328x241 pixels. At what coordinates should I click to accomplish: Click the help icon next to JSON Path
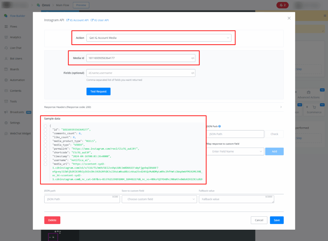tap(219, 126)
